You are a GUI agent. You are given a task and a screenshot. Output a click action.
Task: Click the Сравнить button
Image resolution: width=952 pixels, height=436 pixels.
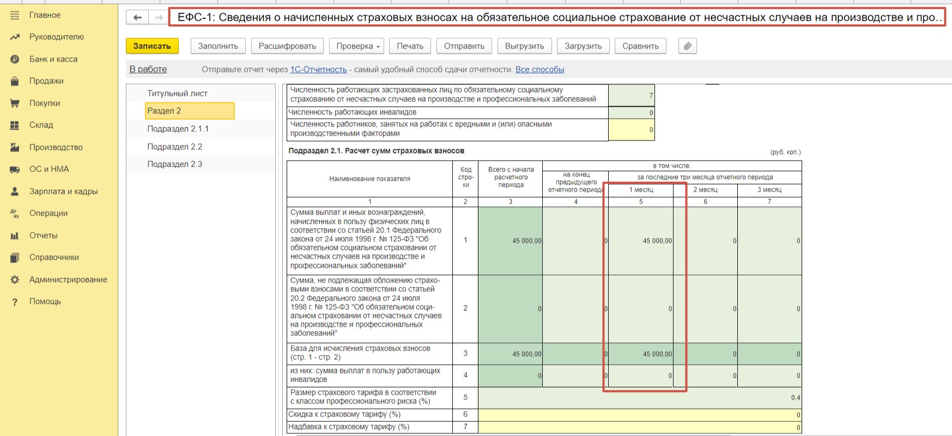click(641, 46)
